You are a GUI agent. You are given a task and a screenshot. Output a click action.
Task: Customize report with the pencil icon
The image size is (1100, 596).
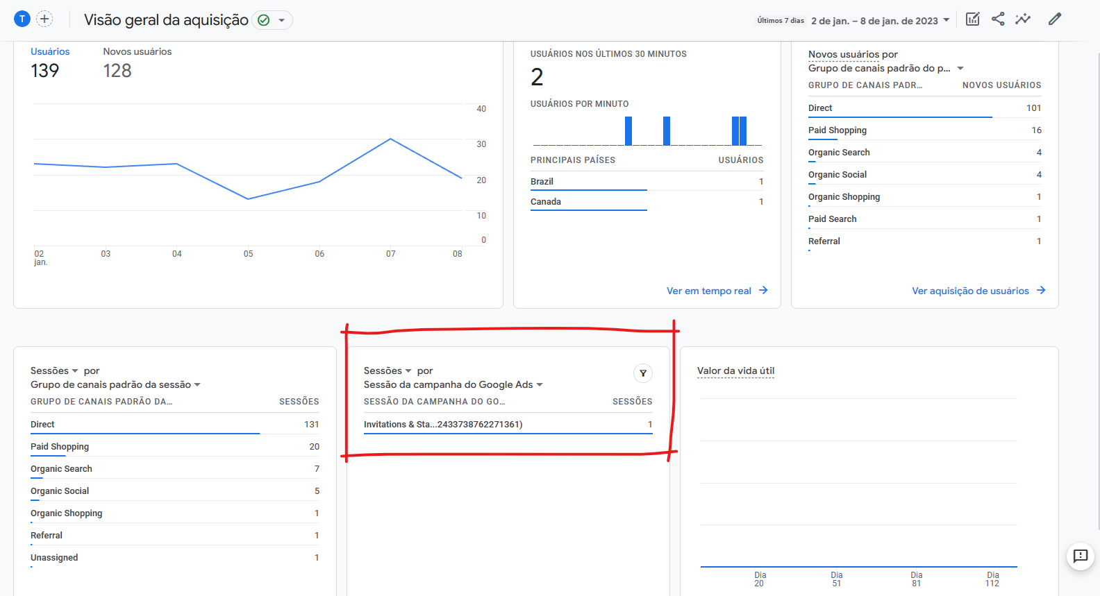[1055, 19]
